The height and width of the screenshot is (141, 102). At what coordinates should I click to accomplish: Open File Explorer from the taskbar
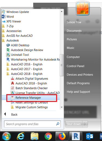pos(35,136)
